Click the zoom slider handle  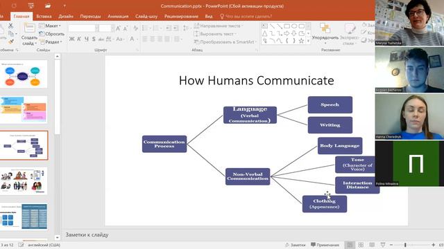tap(405, 245)
